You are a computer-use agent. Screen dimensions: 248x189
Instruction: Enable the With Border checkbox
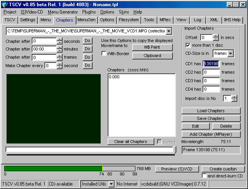(104, 54)
